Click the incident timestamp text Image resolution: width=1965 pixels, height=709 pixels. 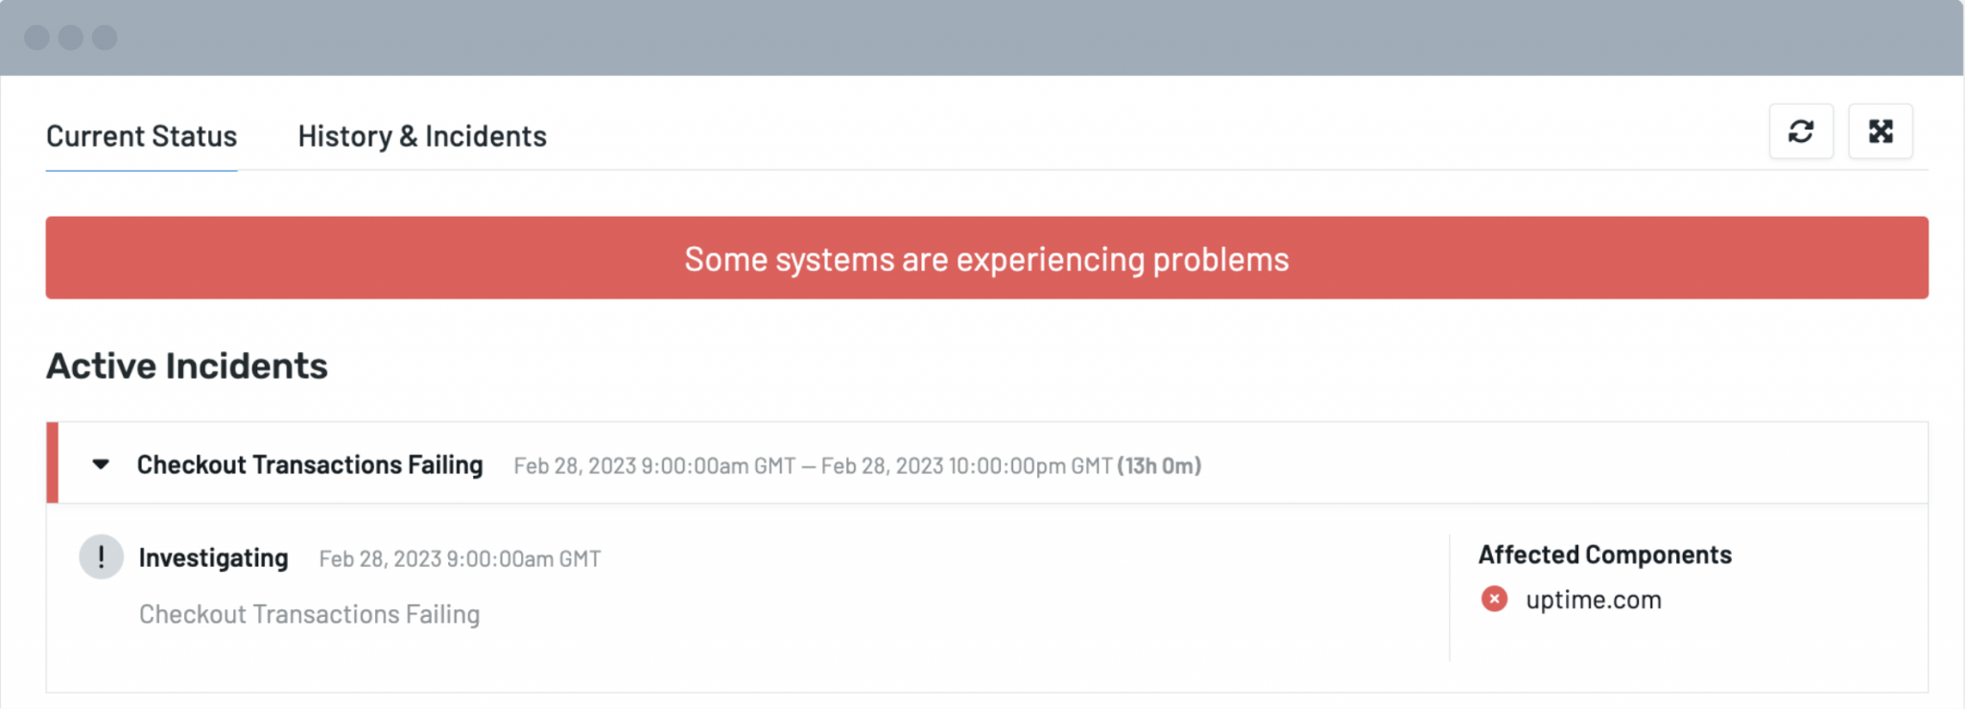click(854, 466)
